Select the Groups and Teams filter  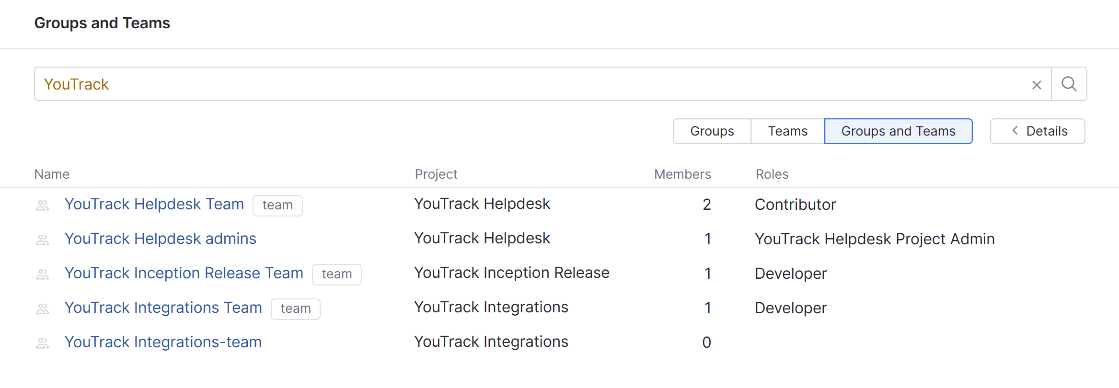coord(898,131)
